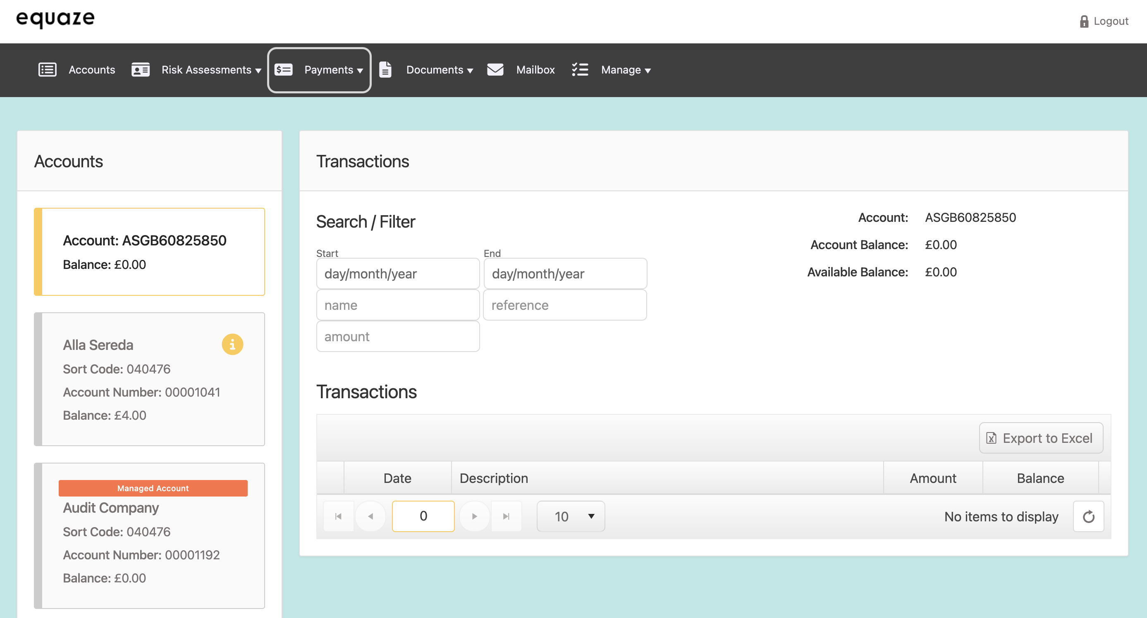Click the yellow info icon on Alla Sereda
1147x618 pixels.
(232, 345)
